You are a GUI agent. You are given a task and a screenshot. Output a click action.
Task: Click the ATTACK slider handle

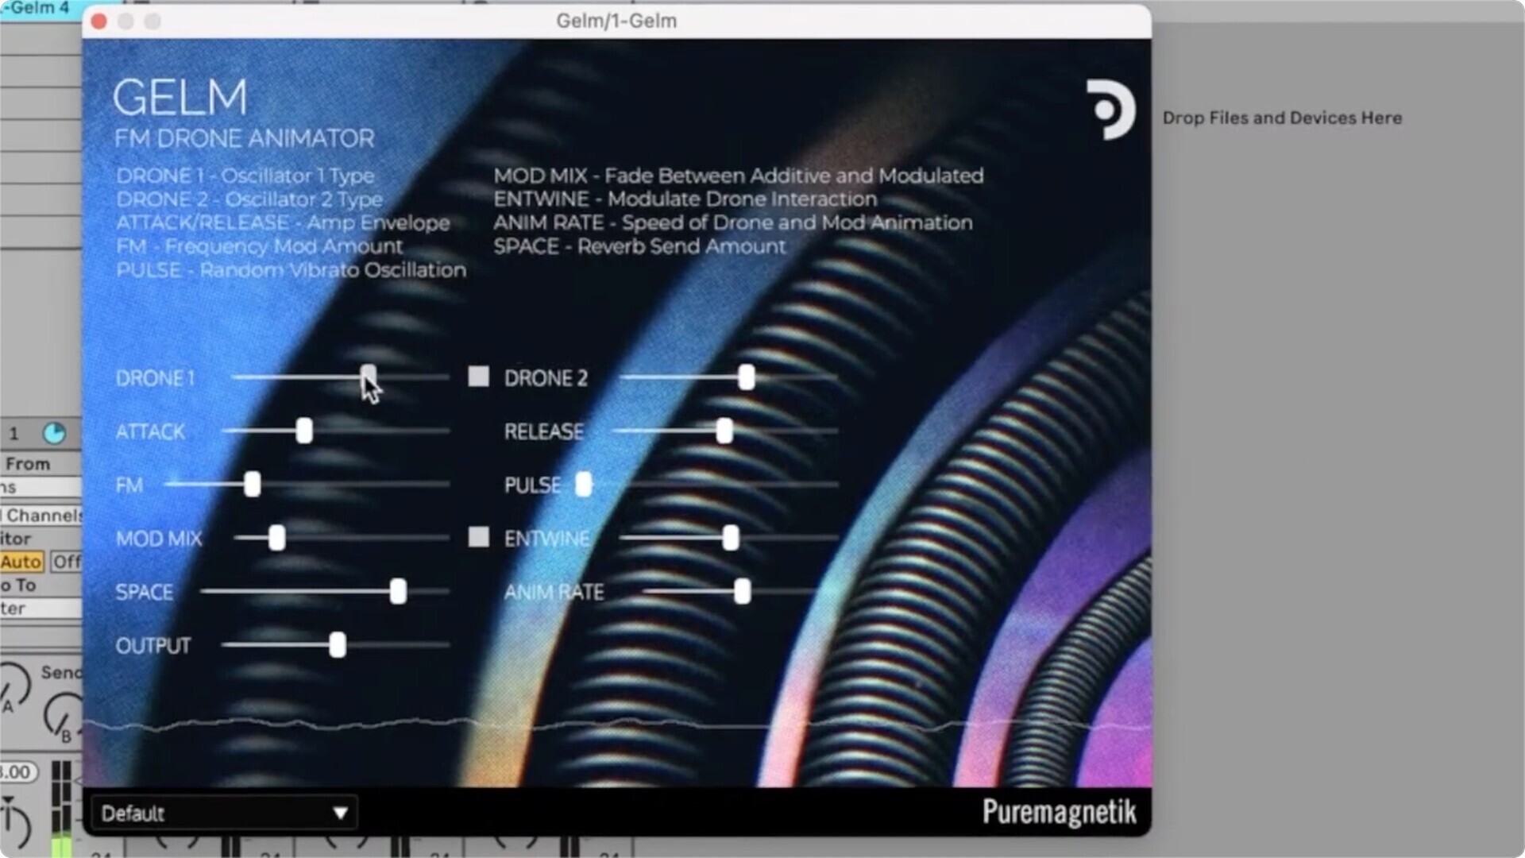click(304, 431)
